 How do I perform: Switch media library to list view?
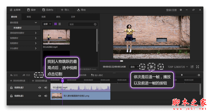click(x=59, y=24)
